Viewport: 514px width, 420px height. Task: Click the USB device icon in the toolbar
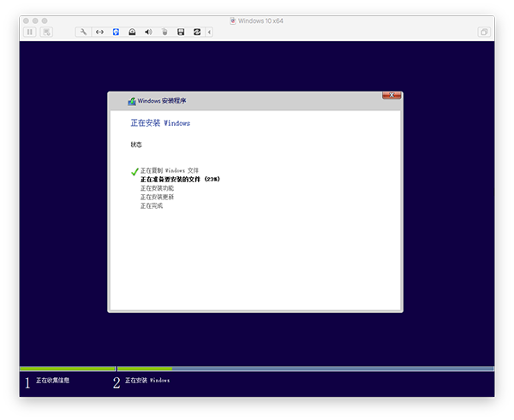tap(164, 32)
